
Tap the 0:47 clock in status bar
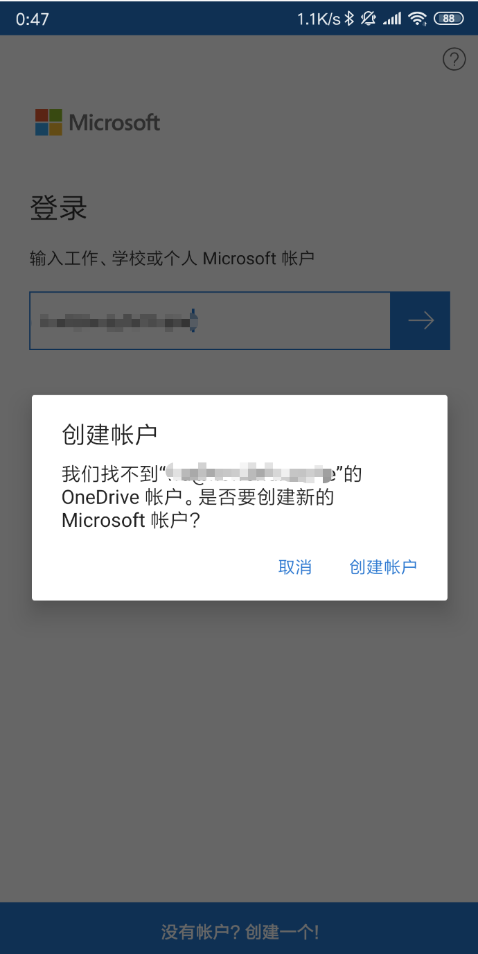click(33, 19)
